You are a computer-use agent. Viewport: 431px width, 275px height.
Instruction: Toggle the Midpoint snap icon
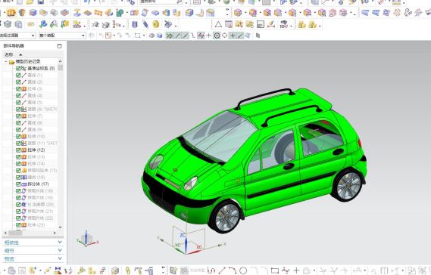[186, 36]
